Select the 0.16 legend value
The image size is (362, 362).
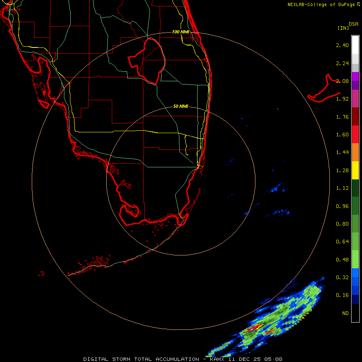[342, 295]
